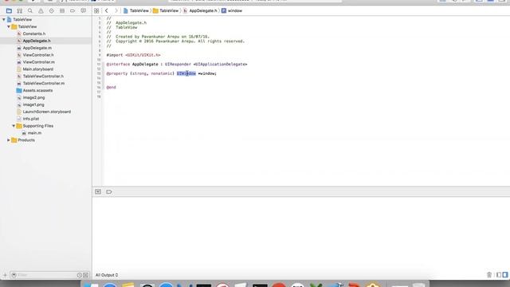Show the variables view pane
510x287 pixels.
point(499,275)
